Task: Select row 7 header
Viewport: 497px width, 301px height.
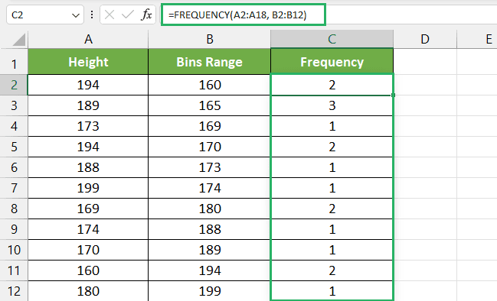Action: (x=14, y=188)
